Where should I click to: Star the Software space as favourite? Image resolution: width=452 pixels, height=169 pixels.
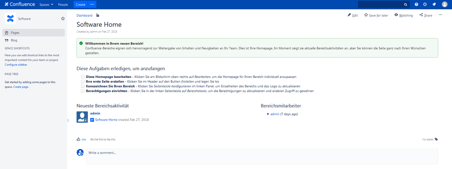point(63,19)
